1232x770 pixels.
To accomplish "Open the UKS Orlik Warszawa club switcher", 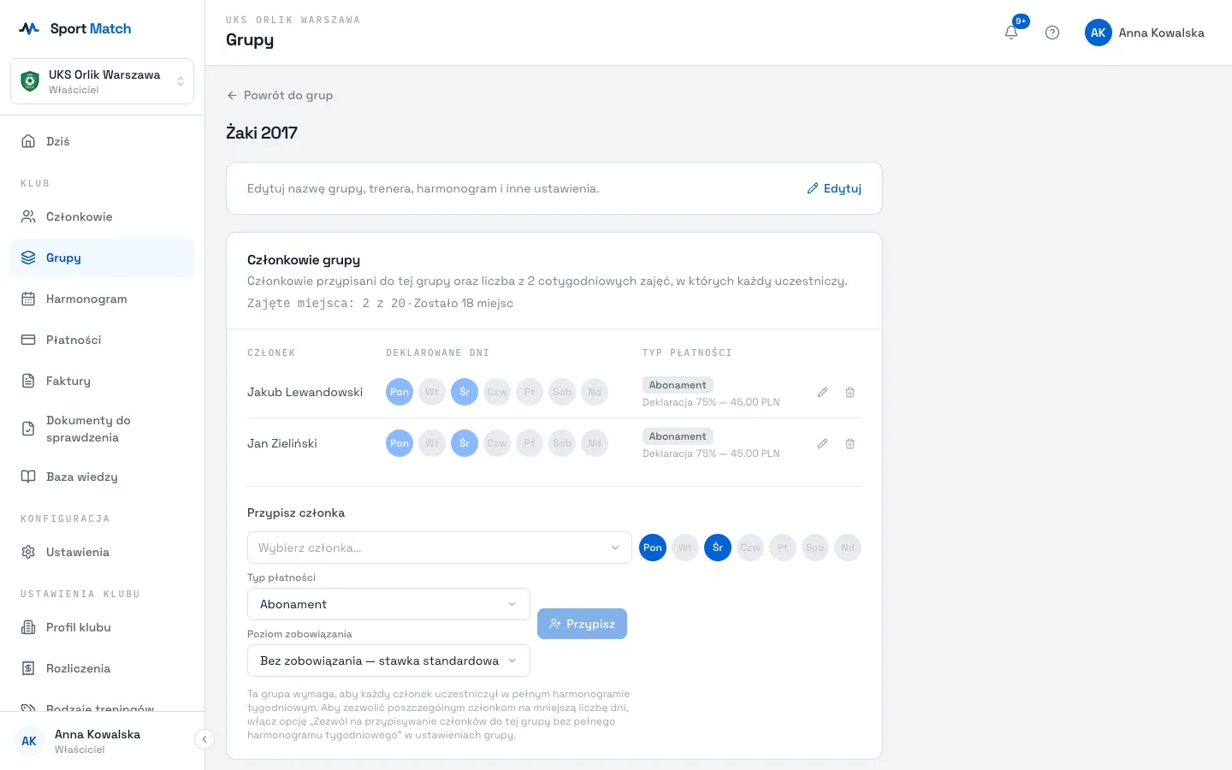I will (x=103, y=81).
